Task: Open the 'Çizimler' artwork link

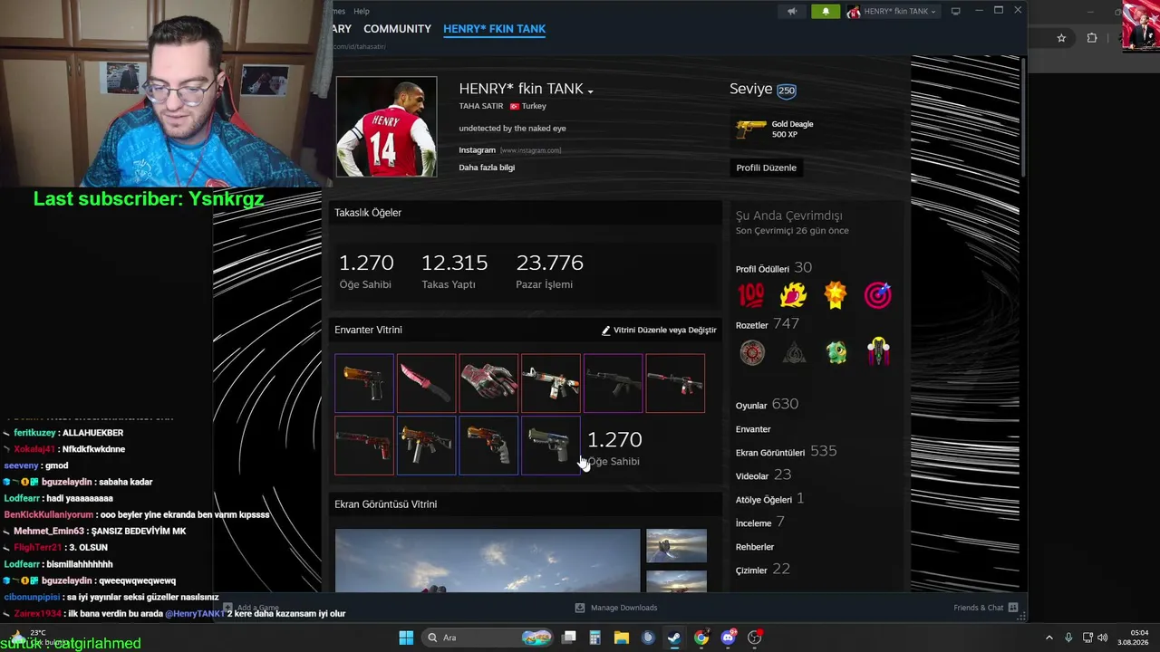Action: click(x=751, y=570)
